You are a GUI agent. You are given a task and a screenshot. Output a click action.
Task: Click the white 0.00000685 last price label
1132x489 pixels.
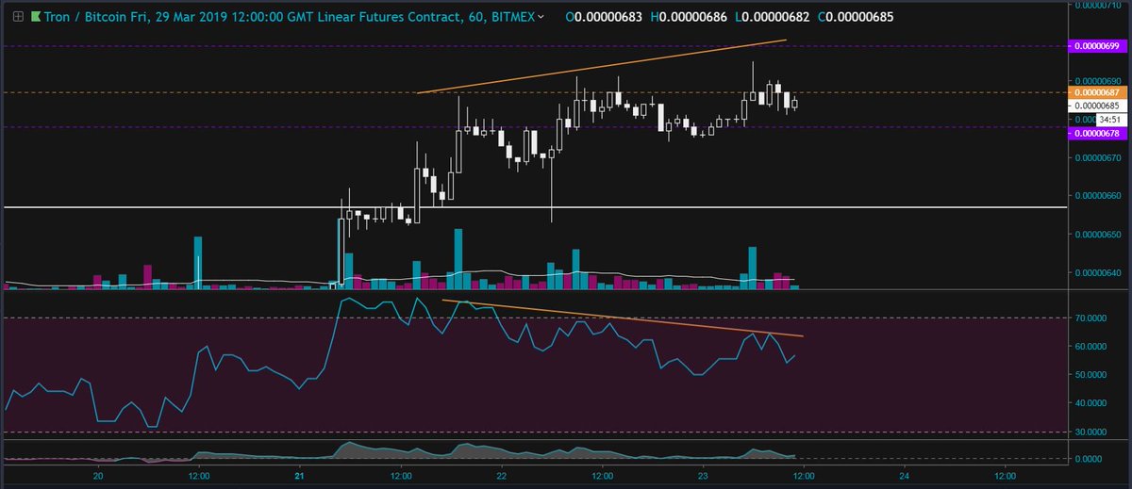click(x=1095, y=106)
